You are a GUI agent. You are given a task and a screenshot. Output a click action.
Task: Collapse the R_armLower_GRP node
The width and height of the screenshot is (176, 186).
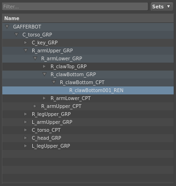35,58
